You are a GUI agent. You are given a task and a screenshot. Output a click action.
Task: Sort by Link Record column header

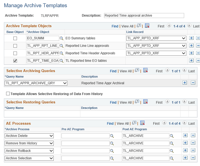coord(135,32)
